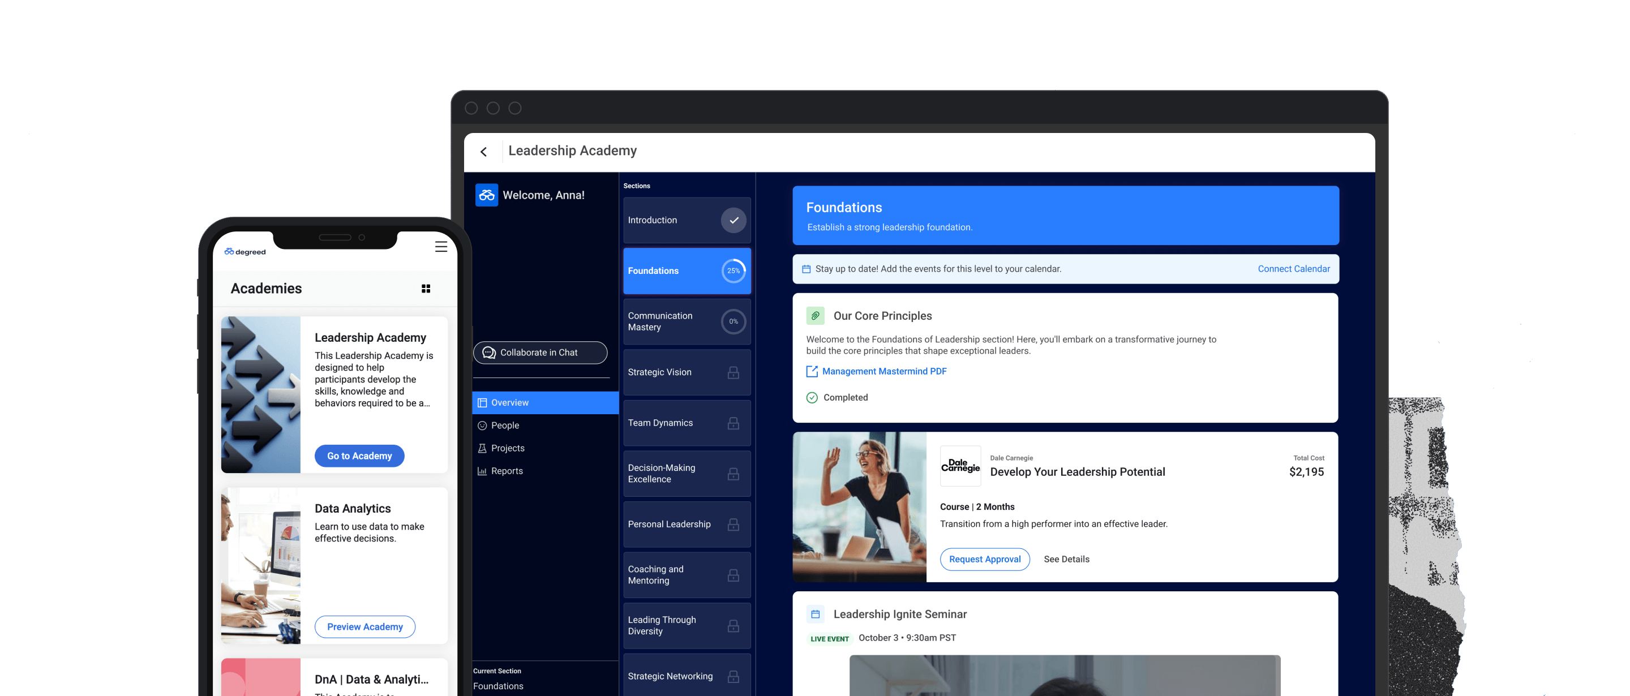Click the Request Approval button
The image size is (1630, 696).
(984, 559)
